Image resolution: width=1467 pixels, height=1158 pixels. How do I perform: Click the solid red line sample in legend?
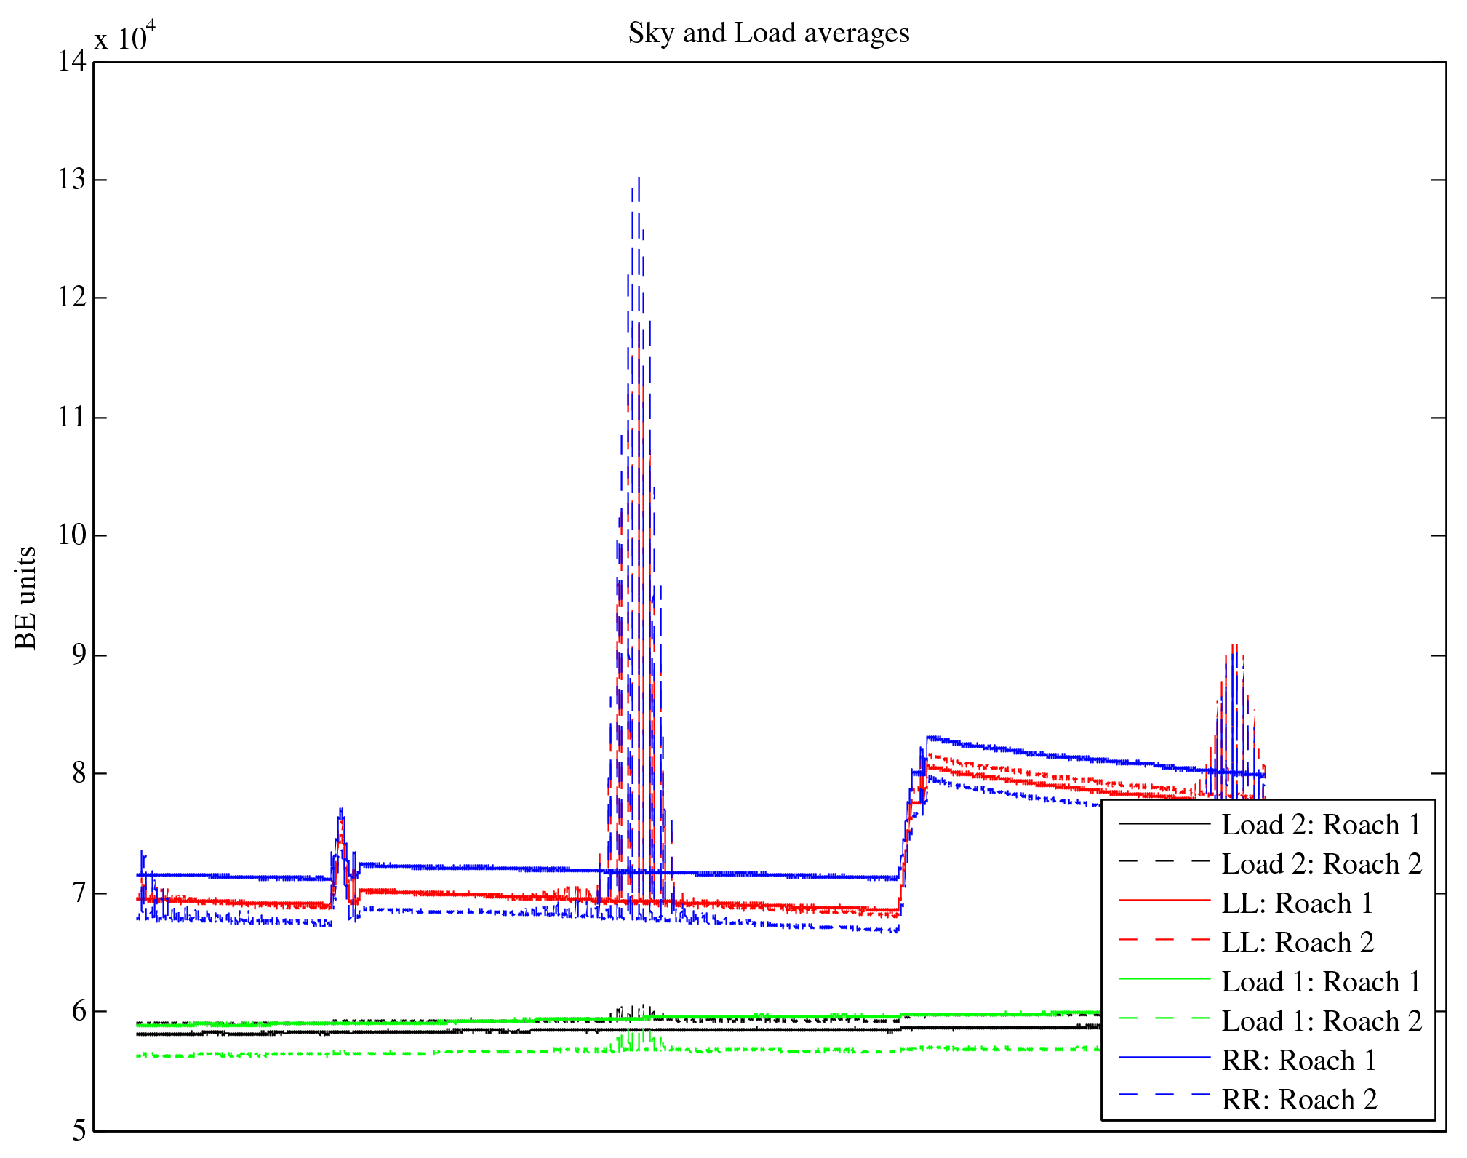coord(1164,901)
